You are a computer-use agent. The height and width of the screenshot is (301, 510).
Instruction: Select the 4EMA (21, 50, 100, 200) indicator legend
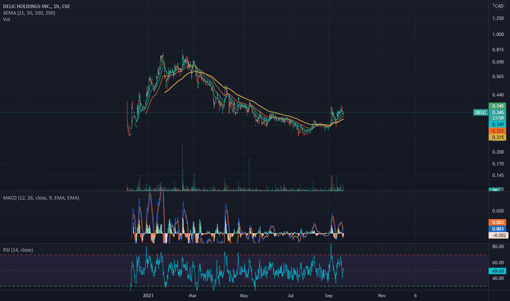[x=29, y=13]
